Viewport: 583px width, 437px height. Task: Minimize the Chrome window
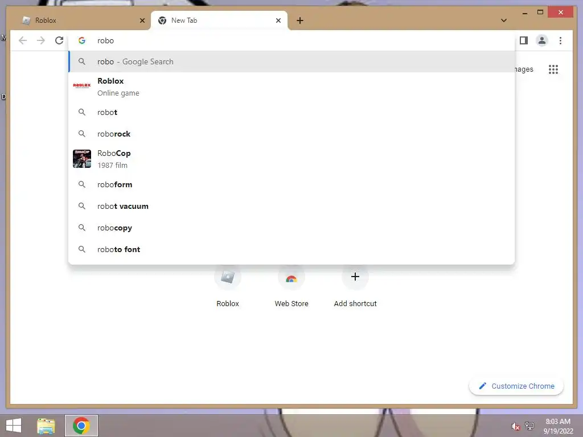pyautogui.click(x=524, y=13)
